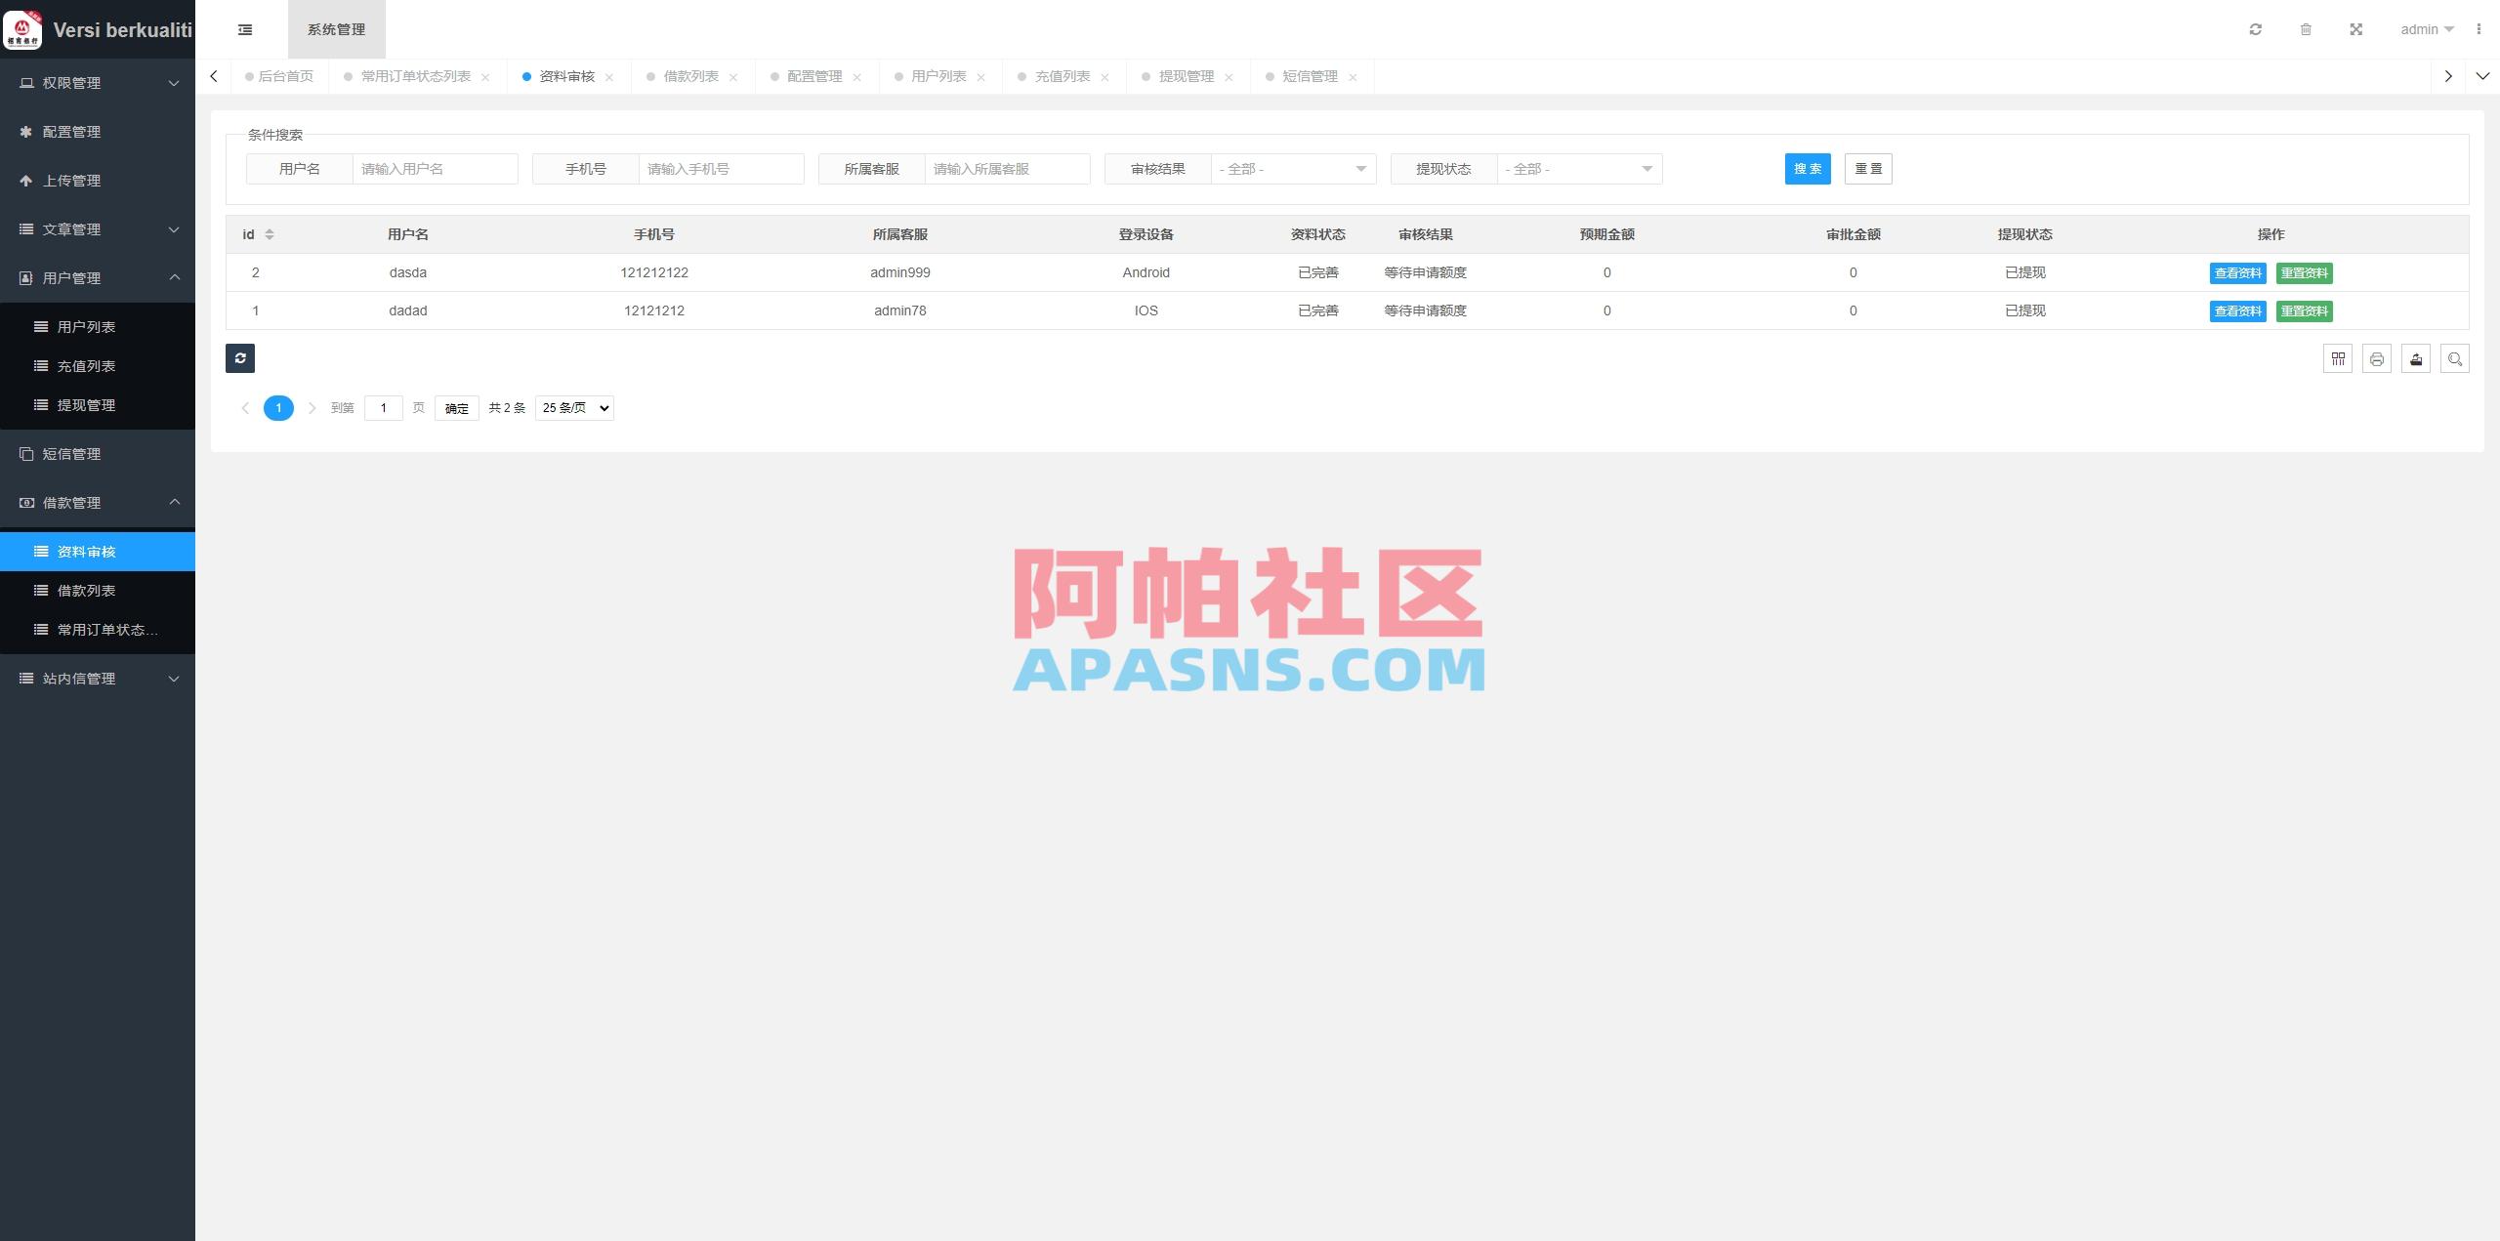Sort the table by the id column
2500x1241 pixels.
click(x=269, y=234)
